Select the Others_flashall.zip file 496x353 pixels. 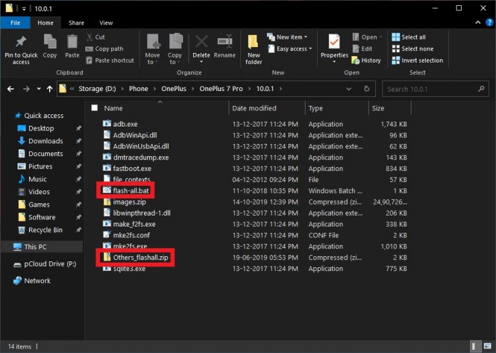(x=140, y=257)
